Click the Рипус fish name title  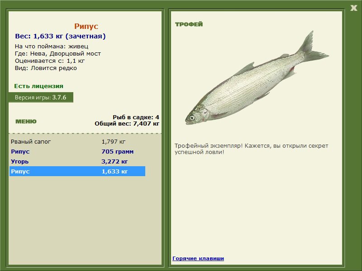pos(86,26)
